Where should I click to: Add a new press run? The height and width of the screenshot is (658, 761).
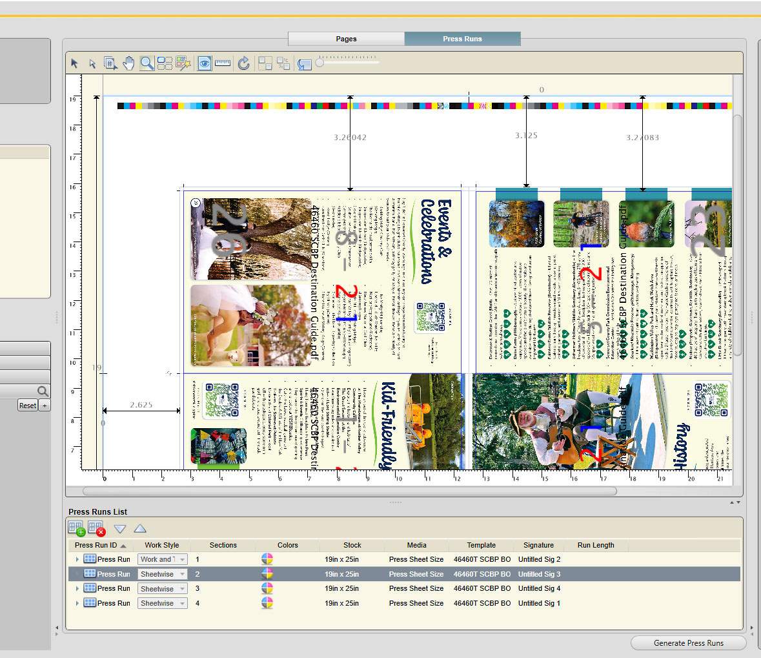coord(76,529)
